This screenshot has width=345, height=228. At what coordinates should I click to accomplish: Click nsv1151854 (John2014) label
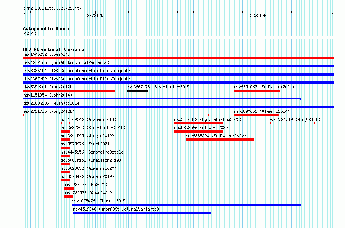tap(48, 95)
